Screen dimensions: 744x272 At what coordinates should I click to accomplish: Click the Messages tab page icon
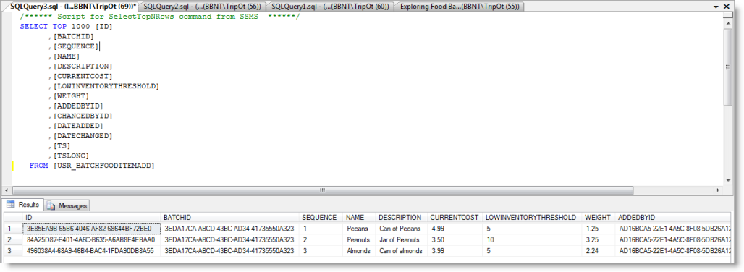50,205
